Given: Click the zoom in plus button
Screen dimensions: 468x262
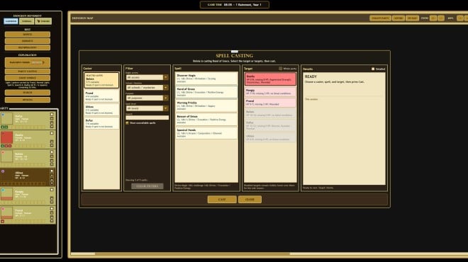Looking at the screenshot, I should pos(441,18).
